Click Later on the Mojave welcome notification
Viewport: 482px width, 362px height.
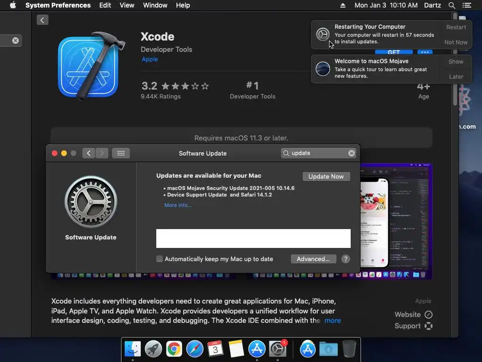[456, 77]
